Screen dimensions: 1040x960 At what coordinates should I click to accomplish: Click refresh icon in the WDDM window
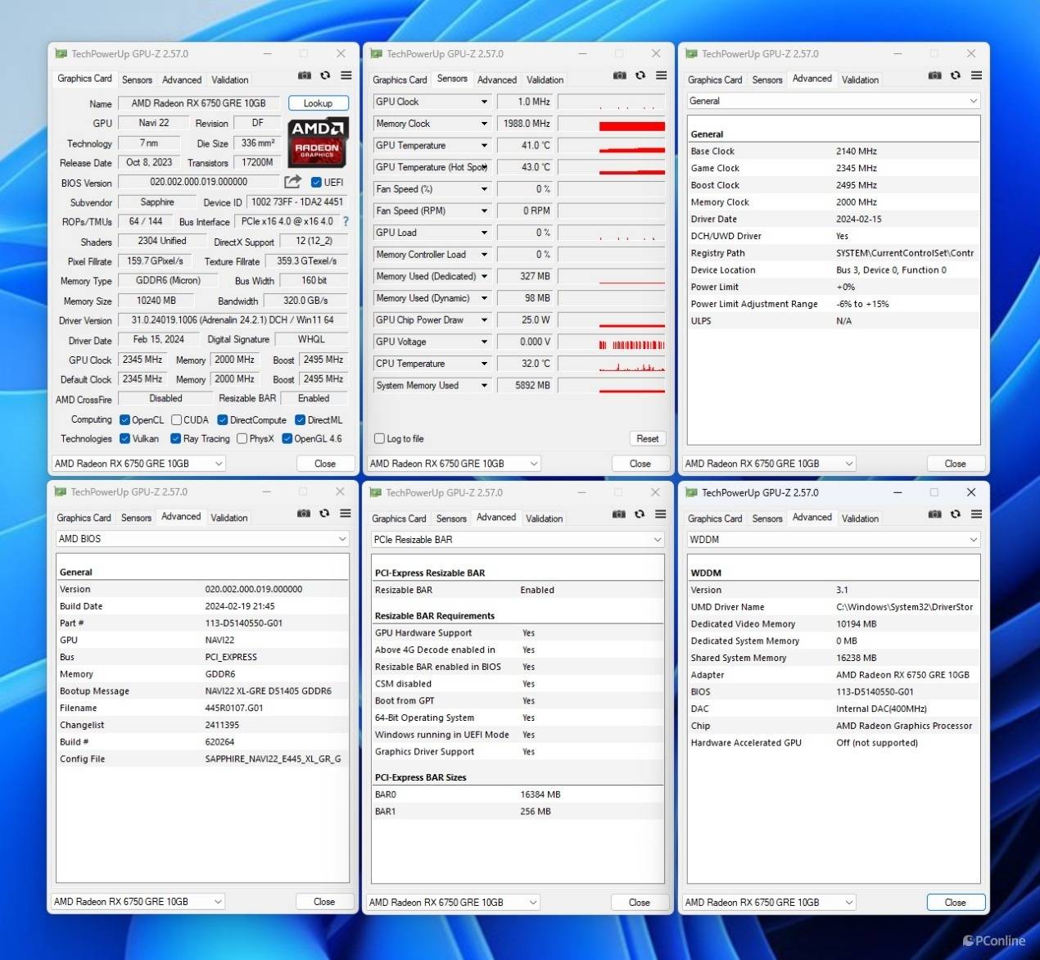(955, 514)
